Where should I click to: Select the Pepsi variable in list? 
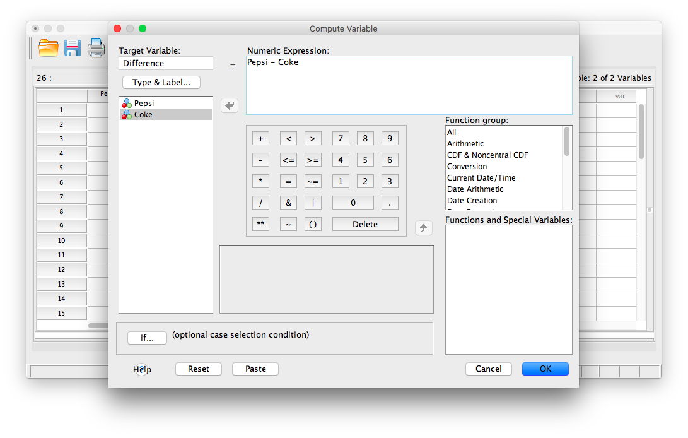point(144,103)
